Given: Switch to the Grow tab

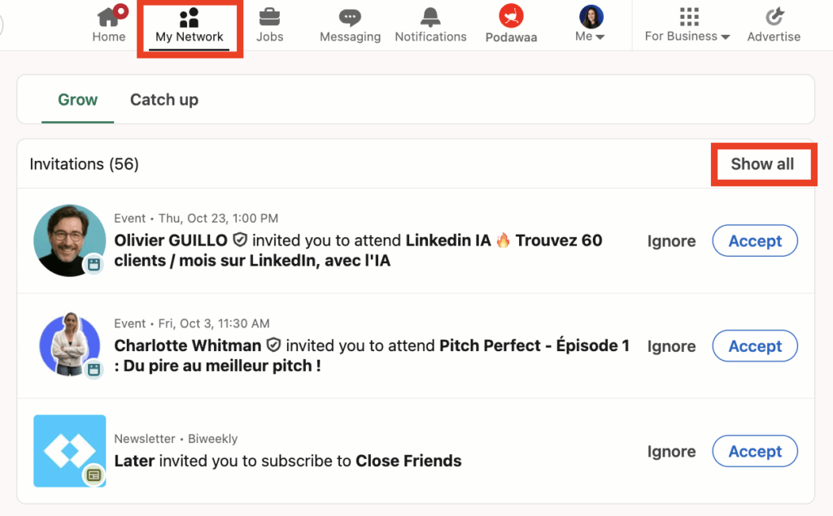Looking at the screenshot, I should coord(77,100).
